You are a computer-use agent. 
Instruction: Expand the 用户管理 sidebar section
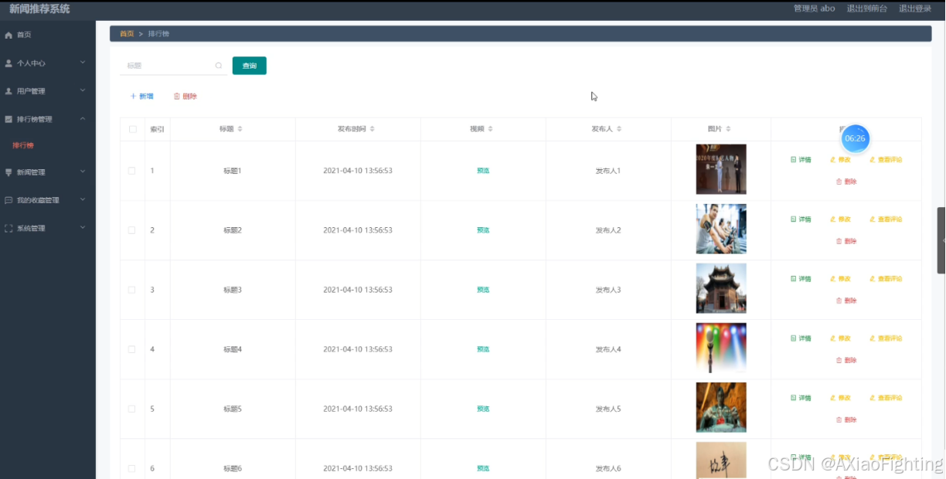click(x=48, y=91)
